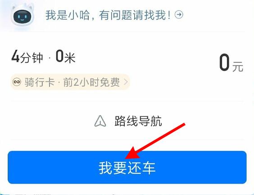254x195 pixels.
Task: Click the 4分钟 ride duration
Action: (x=27, y=57)
